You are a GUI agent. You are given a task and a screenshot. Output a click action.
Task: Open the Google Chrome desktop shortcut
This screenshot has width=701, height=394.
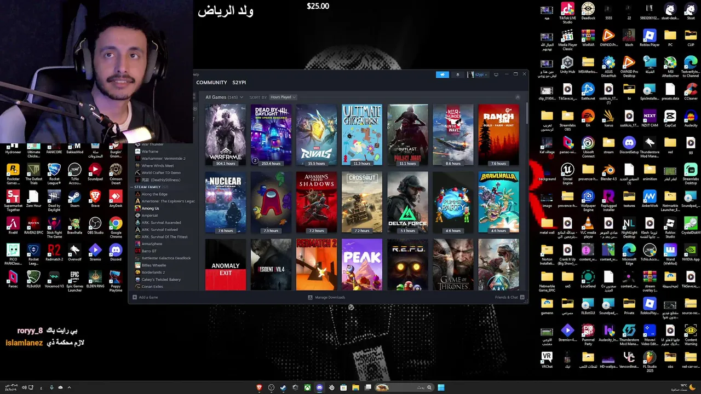click(x=116, y=227)
